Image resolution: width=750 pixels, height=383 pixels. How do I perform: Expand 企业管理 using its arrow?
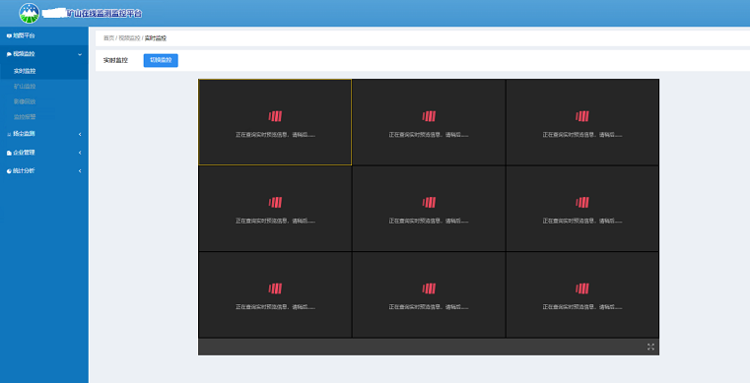click(x=80, y=153)
